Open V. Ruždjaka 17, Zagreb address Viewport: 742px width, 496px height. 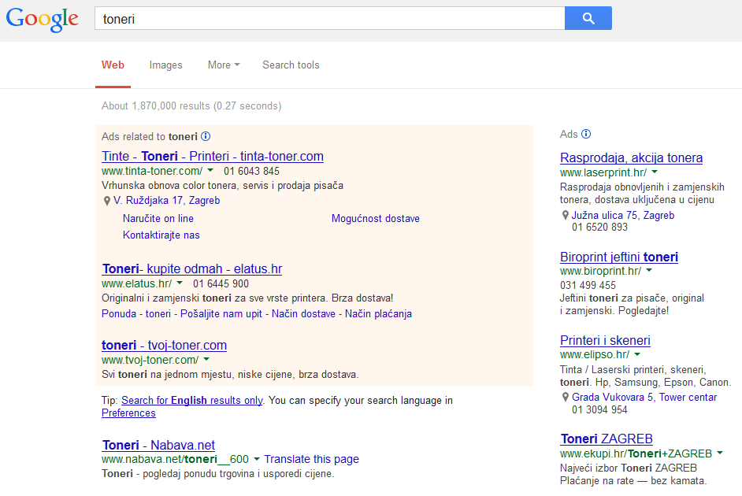166,201
